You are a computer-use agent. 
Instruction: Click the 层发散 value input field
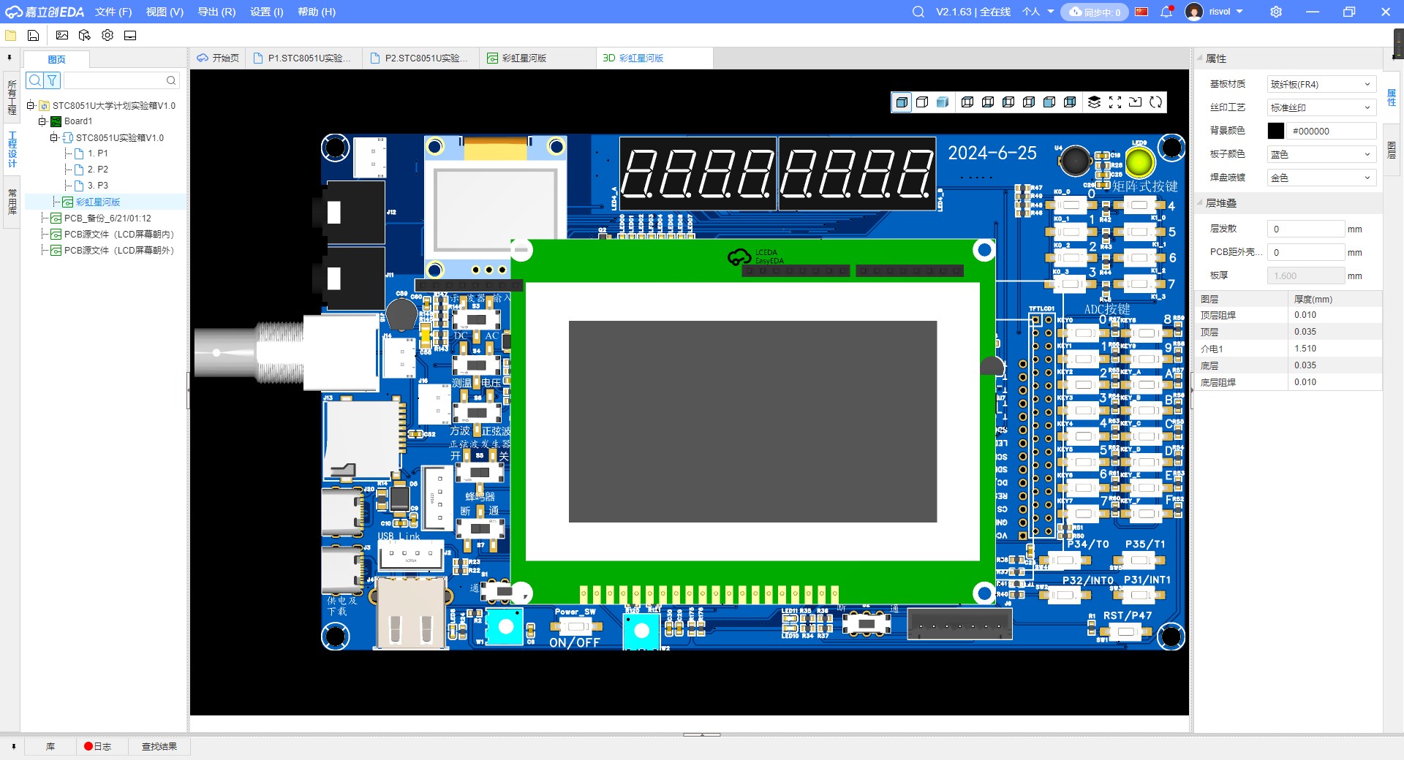coord(1305,229)
